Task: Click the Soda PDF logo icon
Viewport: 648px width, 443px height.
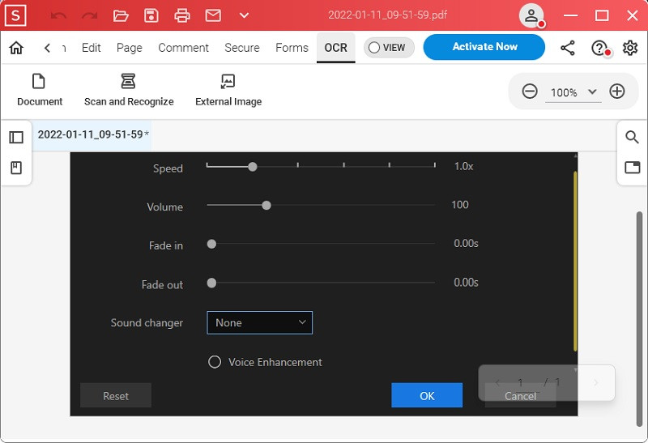Action: [15, 15]
